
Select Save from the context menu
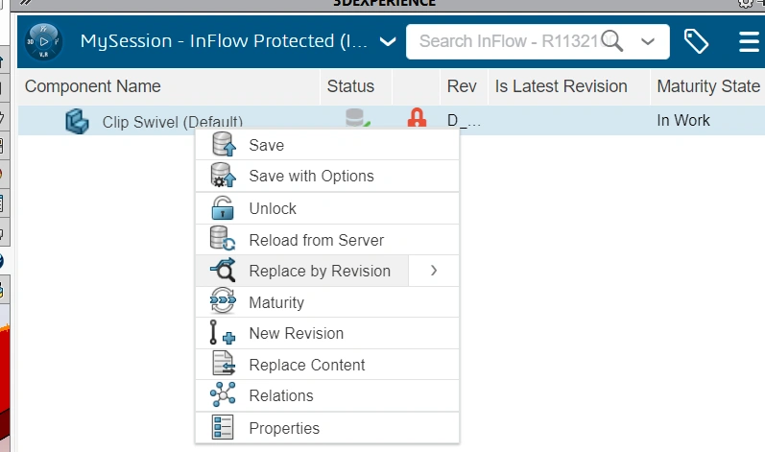[266, 146]
